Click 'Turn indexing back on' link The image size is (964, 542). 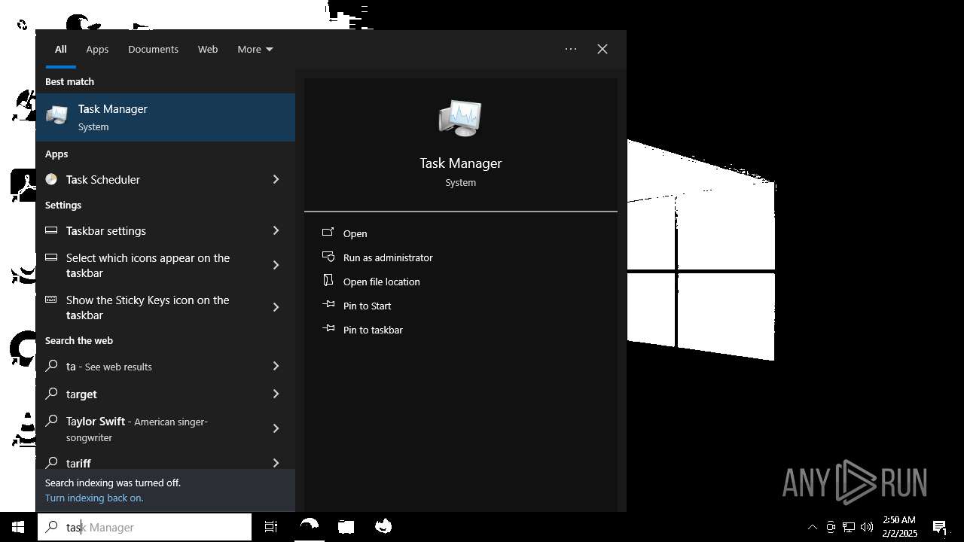(94, 498)
